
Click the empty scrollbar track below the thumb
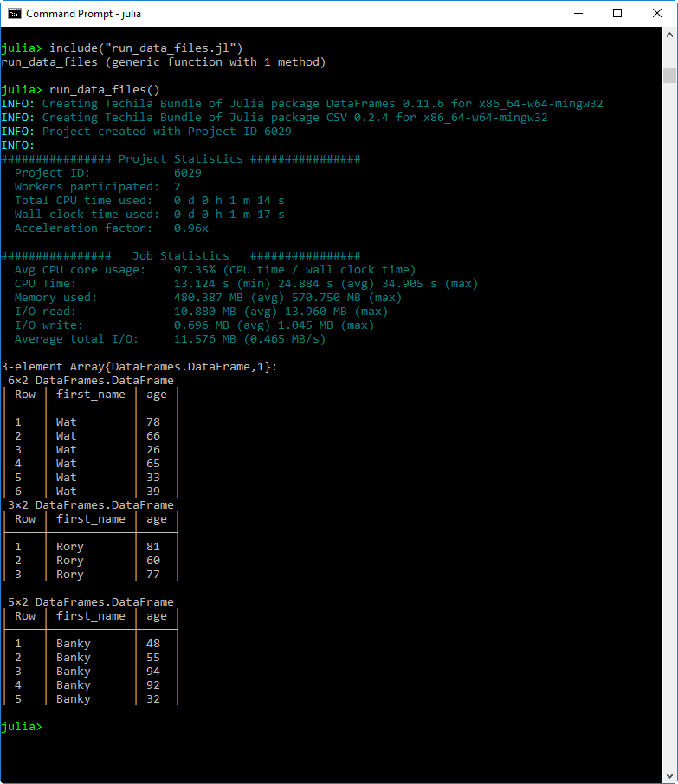pos(669,433)
